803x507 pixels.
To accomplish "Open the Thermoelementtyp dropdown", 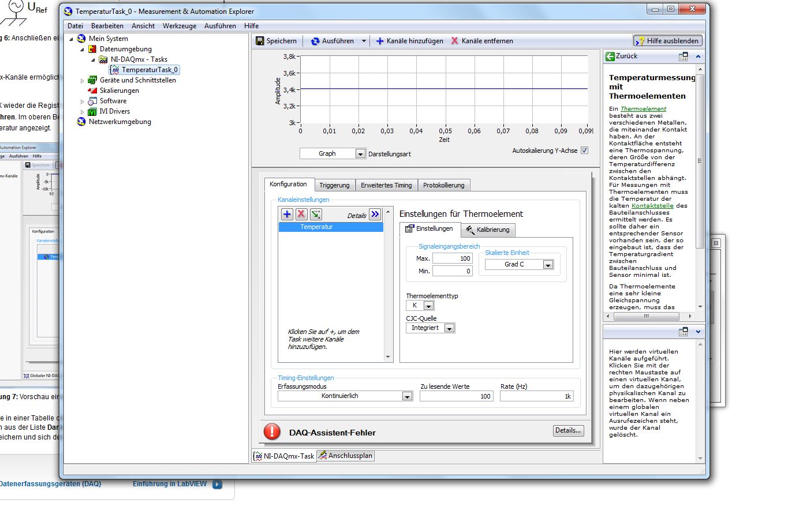I will point(428,306).
